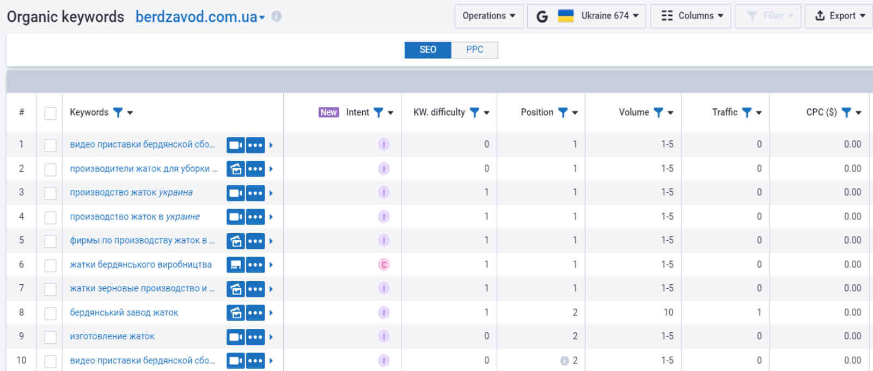Open three-dots menu for 'производство жаток украина'
Image resolution: width=873 pixels, height=371 pixels.
255,193
